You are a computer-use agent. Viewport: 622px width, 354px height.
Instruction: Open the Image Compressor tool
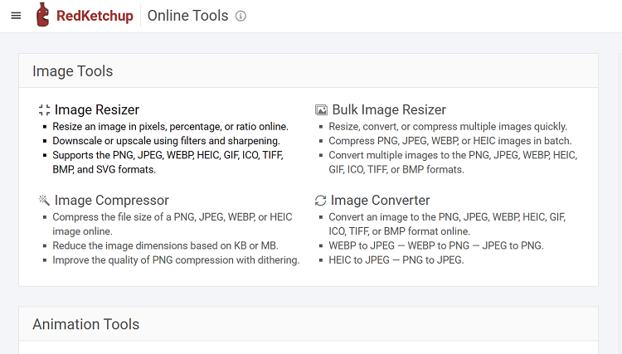(x=111, y=200)
